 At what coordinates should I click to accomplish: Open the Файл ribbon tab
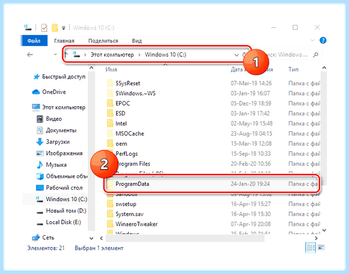point(34,41)
